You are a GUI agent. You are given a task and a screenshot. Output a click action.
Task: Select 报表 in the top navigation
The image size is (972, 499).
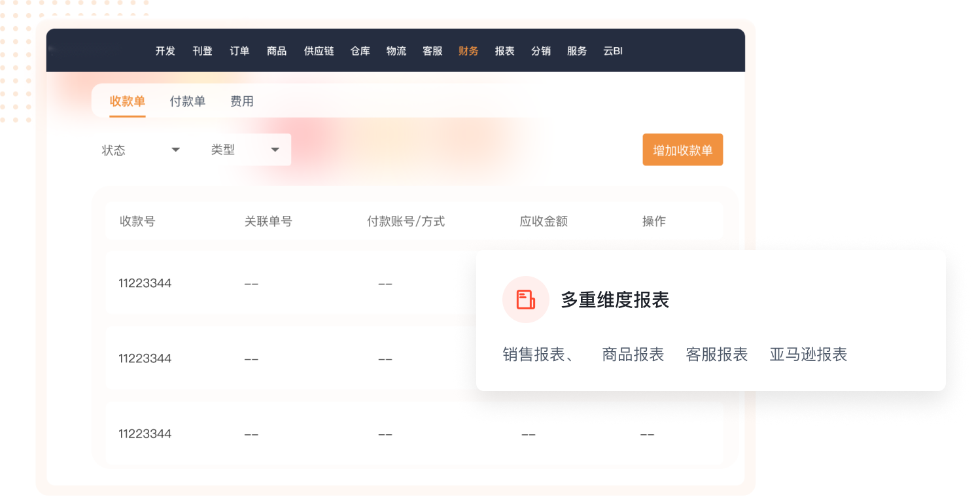tap(504, 51)
